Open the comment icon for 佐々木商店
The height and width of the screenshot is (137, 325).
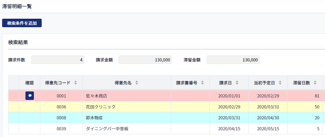pyautogui.click(x=30, y=96)
